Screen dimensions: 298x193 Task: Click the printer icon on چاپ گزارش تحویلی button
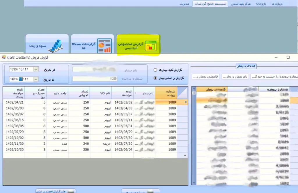[x=71, y=191]
